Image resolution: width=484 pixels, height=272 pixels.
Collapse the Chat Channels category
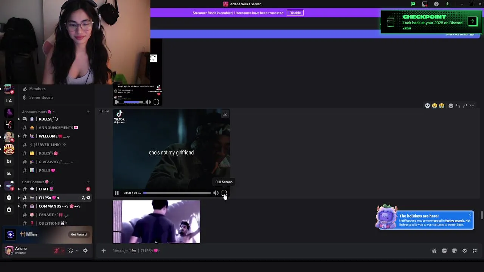[37, 182]
